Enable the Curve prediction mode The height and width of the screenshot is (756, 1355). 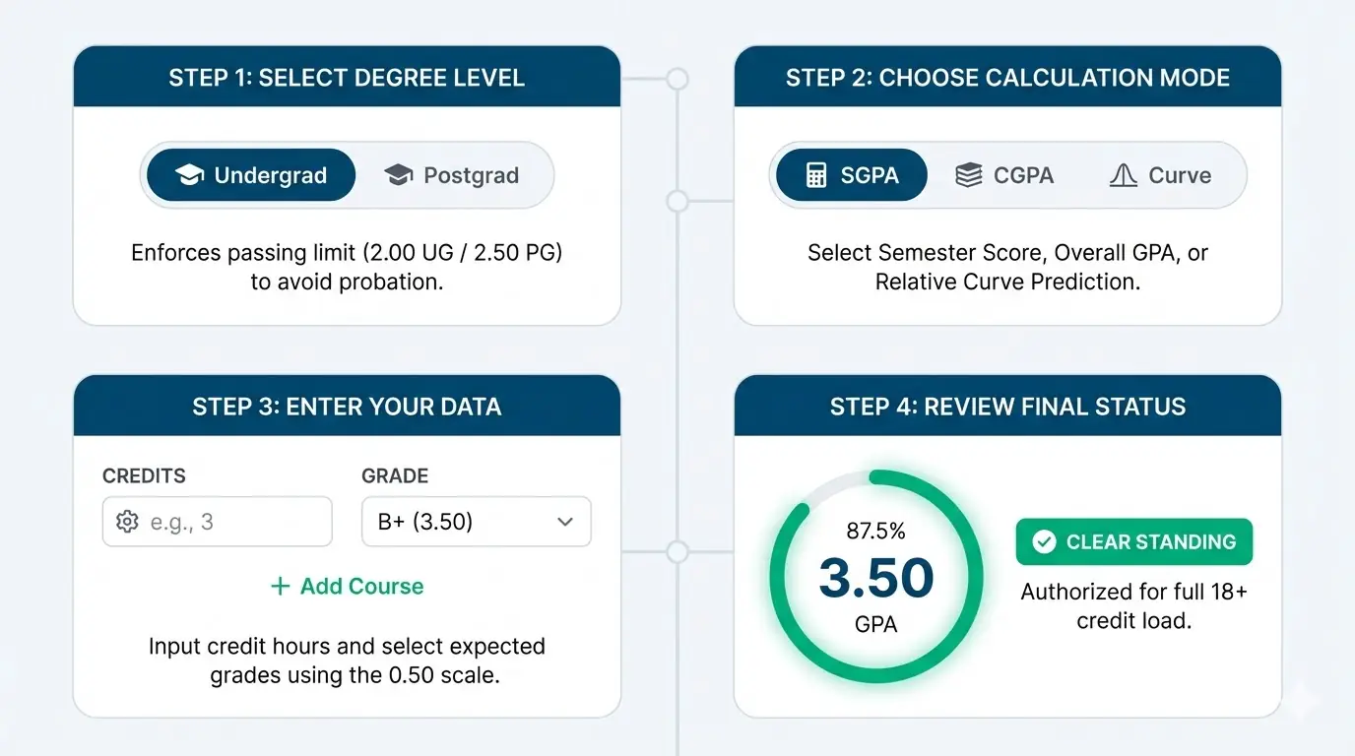point(1162,174)
